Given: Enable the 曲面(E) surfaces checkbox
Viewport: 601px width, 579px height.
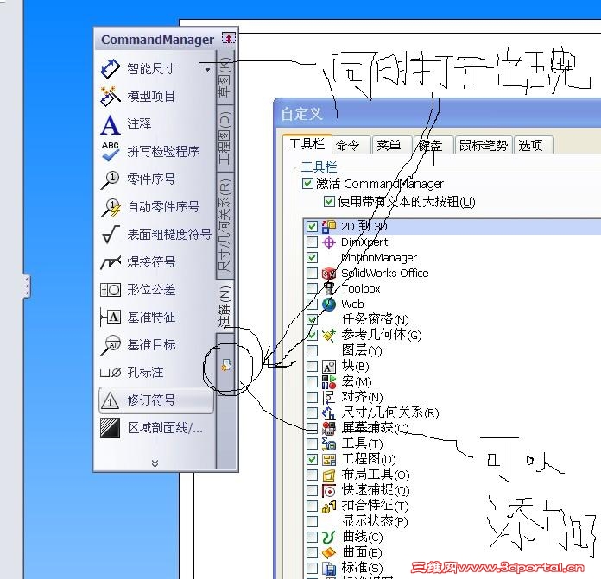Looking at the screenshot, I should tap(312, 552).
